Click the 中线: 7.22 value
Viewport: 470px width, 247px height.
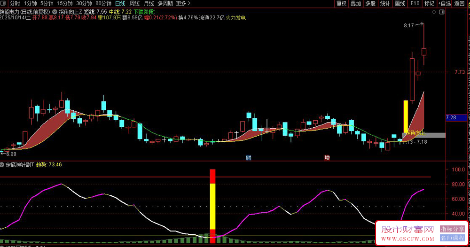pyautogui.click(x=120, y=12)
